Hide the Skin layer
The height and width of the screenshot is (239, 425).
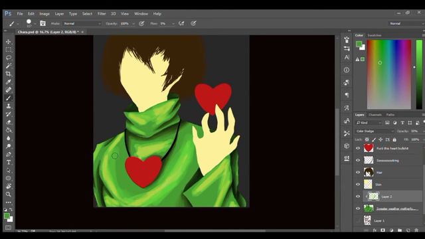(358, 185)
